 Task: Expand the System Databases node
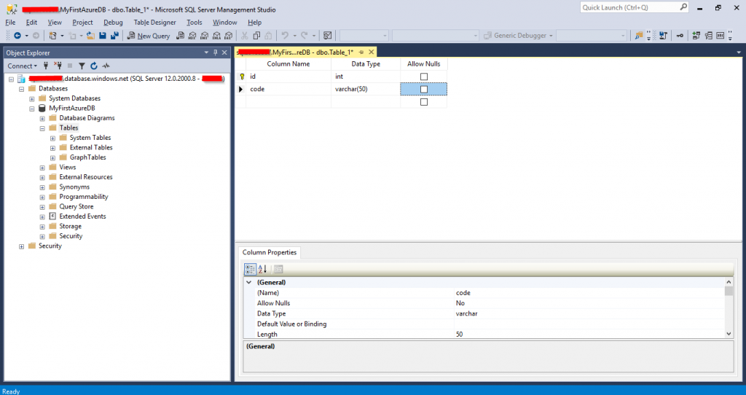point(32,99)
